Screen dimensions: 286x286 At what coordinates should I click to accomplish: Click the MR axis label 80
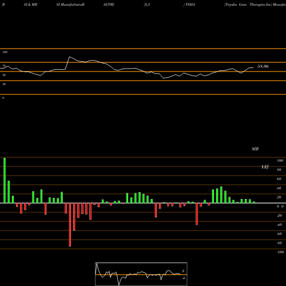tap(279, 170)
